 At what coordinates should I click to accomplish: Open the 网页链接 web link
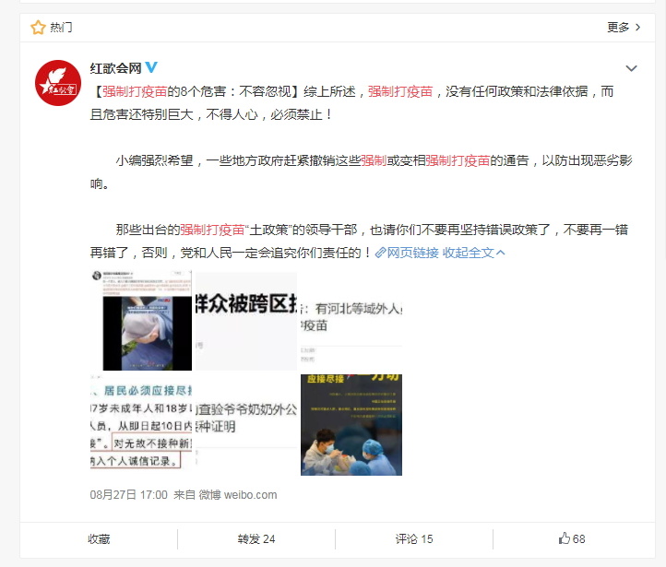click(413, 253)
